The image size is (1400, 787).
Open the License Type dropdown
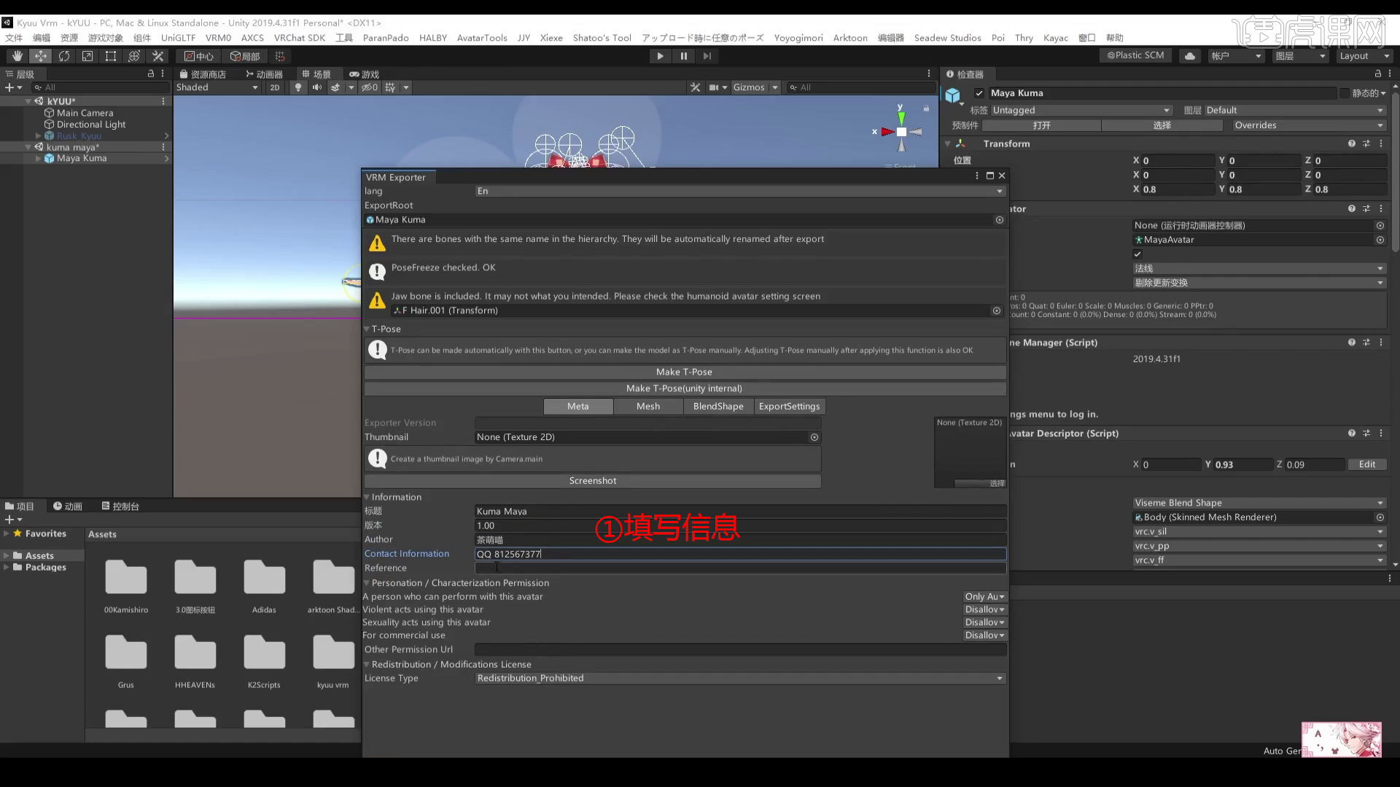739,678
